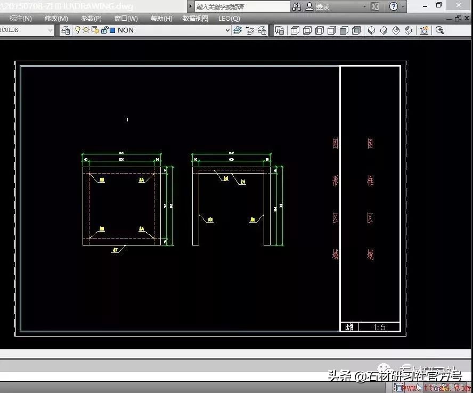
Task: Toggle the layer lock padlock icon
Action: coord(104,30)
